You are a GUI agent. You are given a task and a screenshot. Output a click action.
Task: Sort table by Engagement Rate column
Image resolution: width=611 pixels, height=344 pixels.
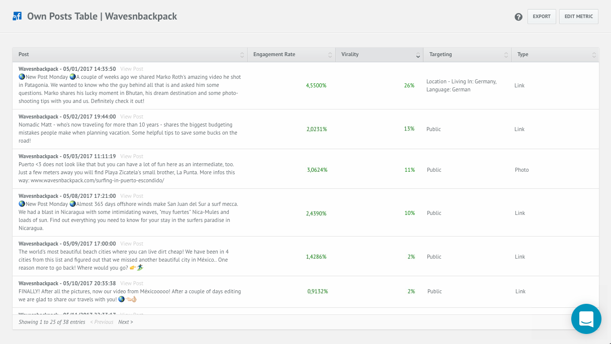click(291, 55)
